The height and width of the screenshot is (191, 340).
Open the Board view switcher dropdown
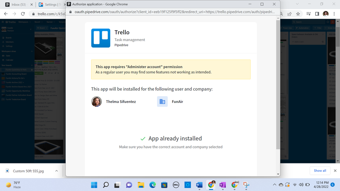point(42,28)
